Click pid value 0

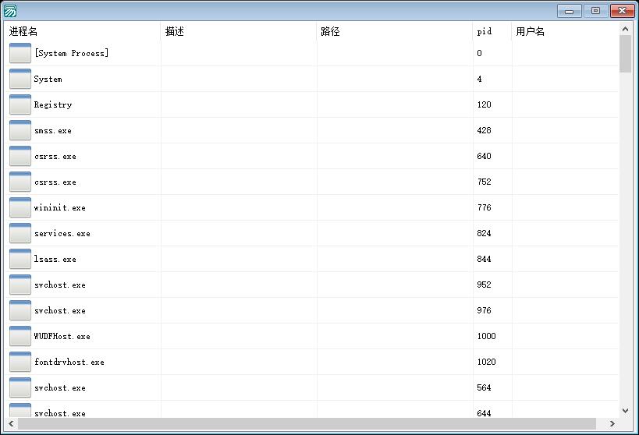tap(479, 53)
